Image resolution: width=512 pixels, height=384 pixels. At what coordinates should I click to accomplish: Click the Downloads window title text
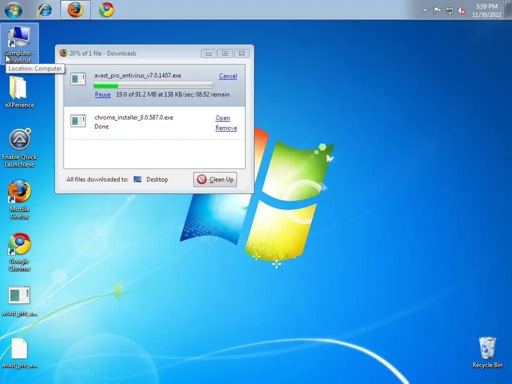(x=103, y=53)
